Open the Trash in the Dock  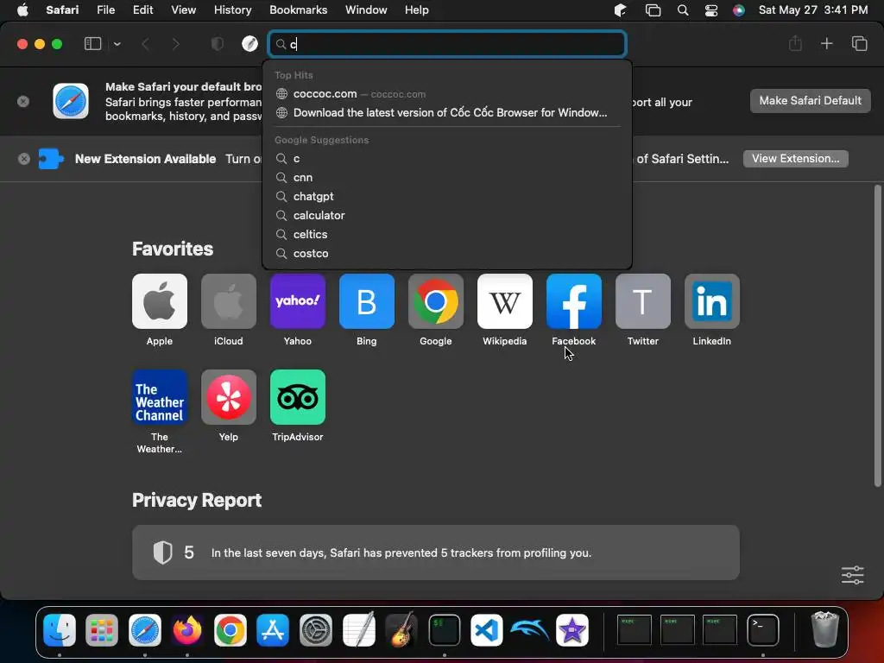pos(824,629)
